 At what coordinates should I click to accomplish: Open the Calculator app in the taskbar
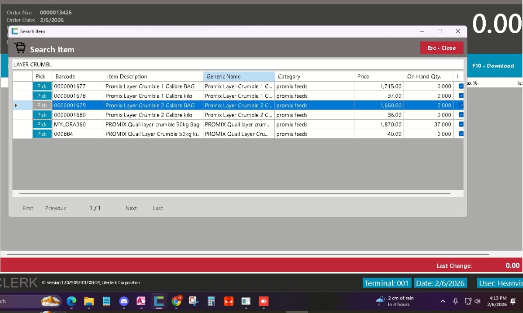click(x=211, y=301)
